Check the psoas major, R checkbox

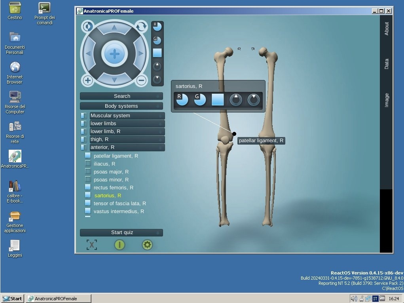[88, 172]
